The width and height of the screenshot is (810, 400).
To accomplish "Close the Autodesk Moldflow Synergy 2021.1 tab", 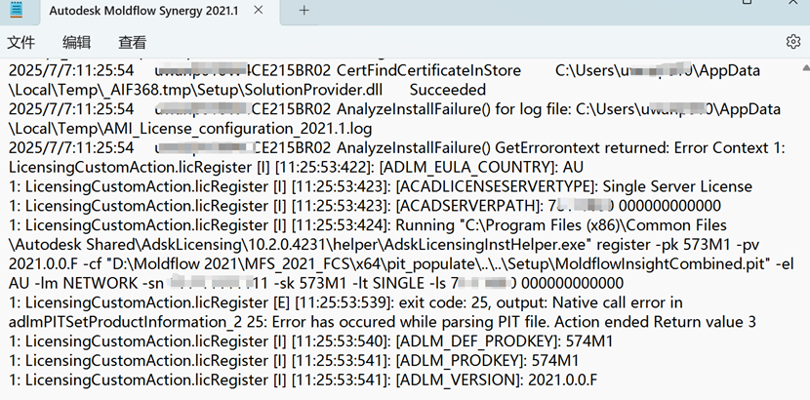I will 259,10.
